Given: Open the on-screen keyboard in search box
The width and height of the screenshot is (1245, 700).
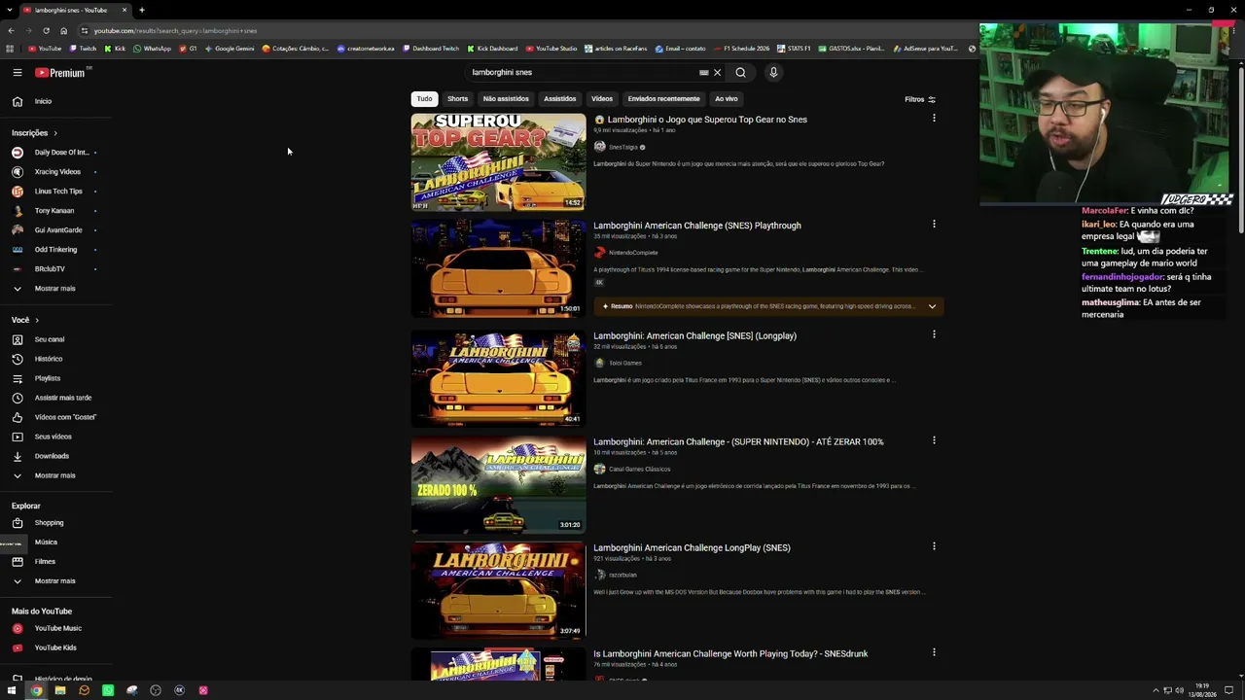Looking at the screenshot, I should (x=704, y=72).
